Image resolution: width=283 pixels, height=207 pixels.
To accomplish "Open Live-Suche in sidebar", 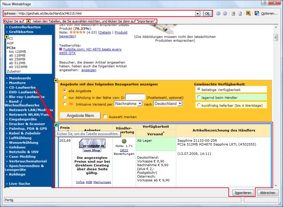I will coord(20,184).
